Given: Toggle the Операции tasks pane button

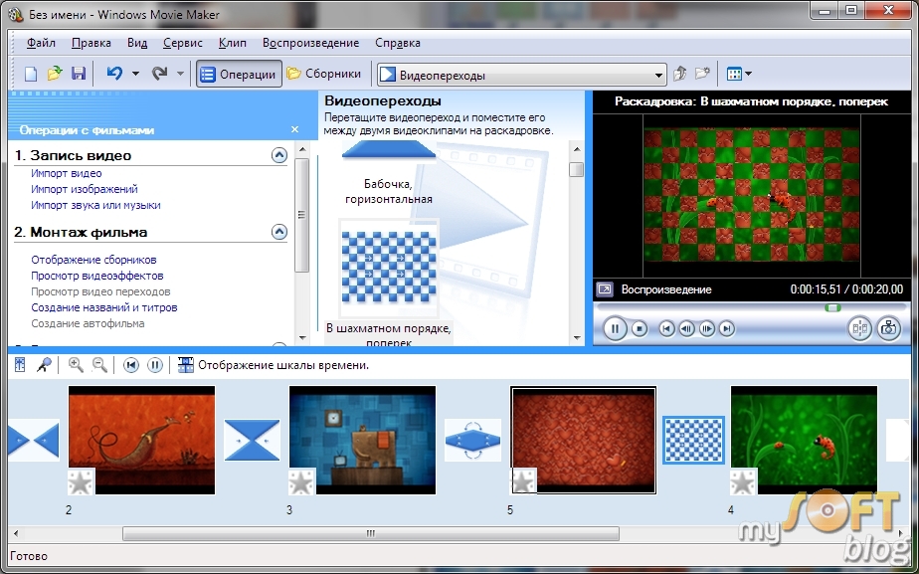Looking at the screenshot, I should 239,75.
